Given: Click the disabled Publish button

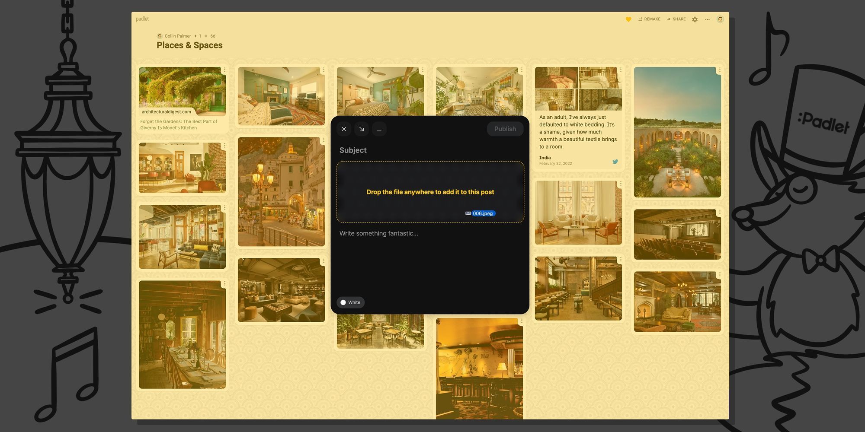Looking at the screenshot, I should click(x=505, y=129).
